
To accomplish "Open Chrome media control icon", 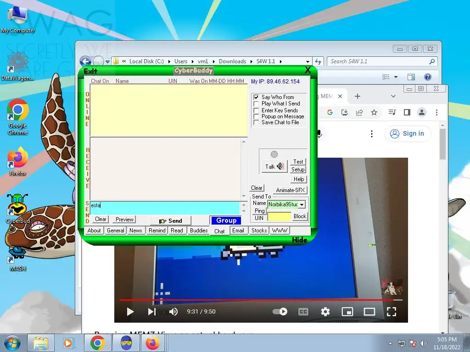I will pyautogui.click(x=392, y=112).
